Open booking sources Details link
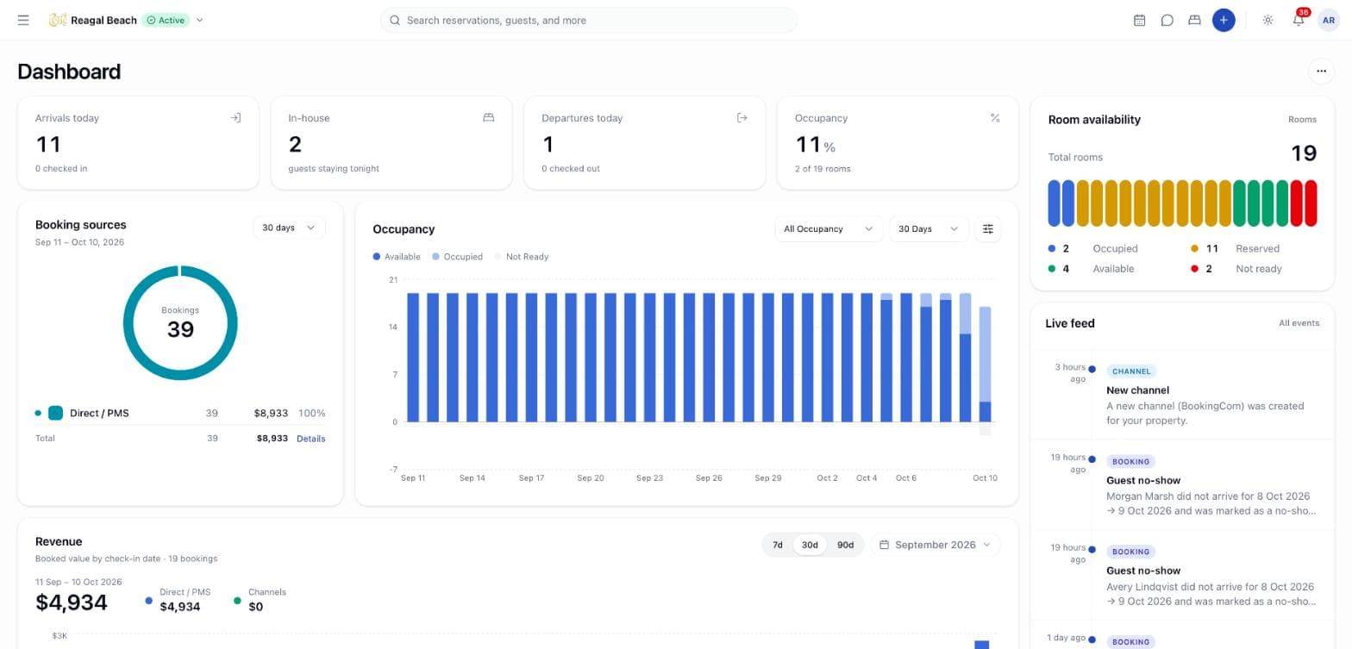Viewport: 1352px width, 649px height. [x=311, y=439]
